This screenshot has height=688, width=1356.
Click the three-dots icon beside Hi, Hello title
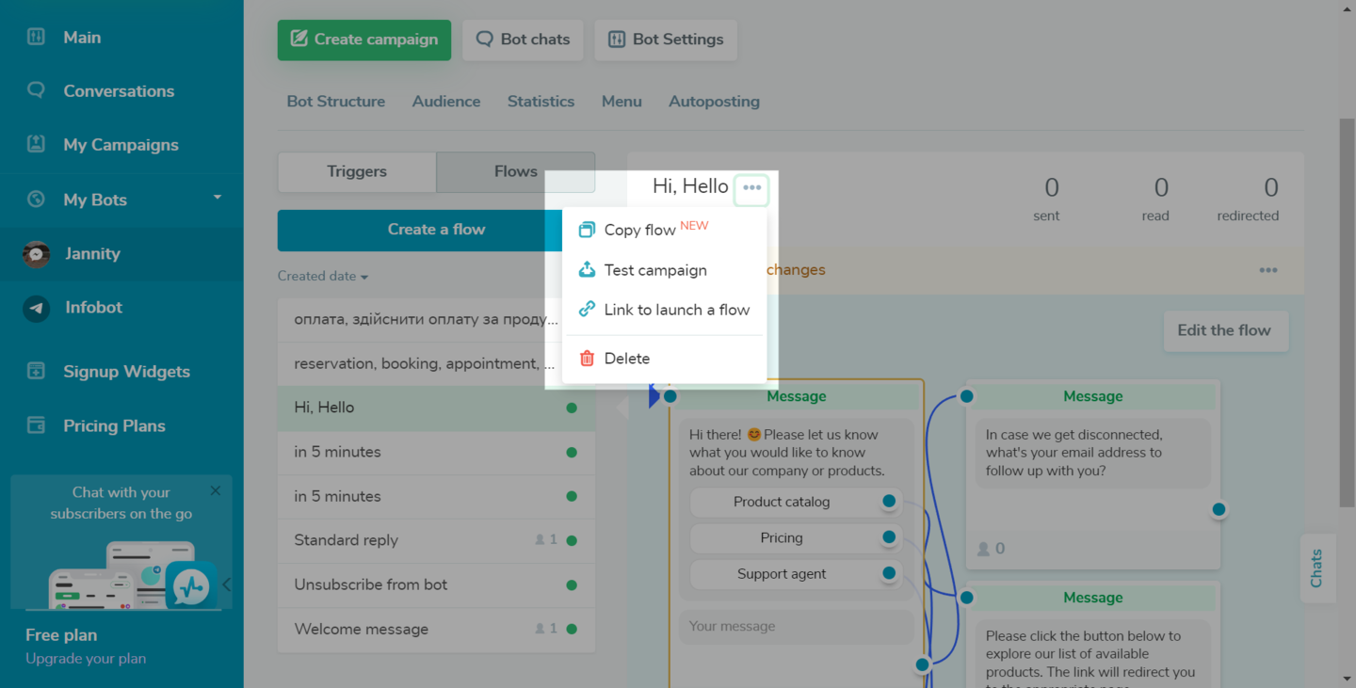(751, 188)
